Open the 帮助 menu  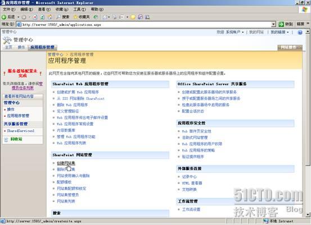97,10
